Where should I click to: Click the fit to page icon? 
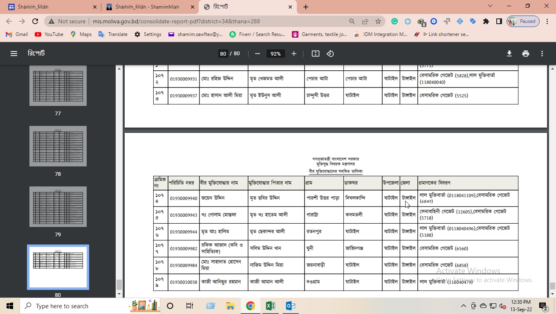point(315,54)
